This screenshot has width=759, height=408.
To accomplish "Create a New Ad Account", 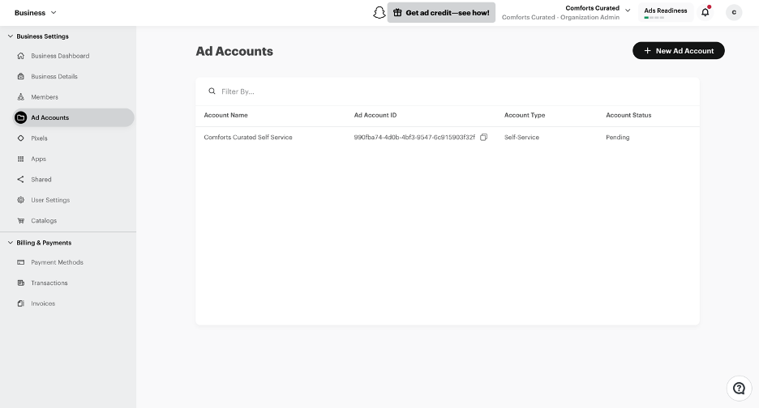I will [678, 51].
